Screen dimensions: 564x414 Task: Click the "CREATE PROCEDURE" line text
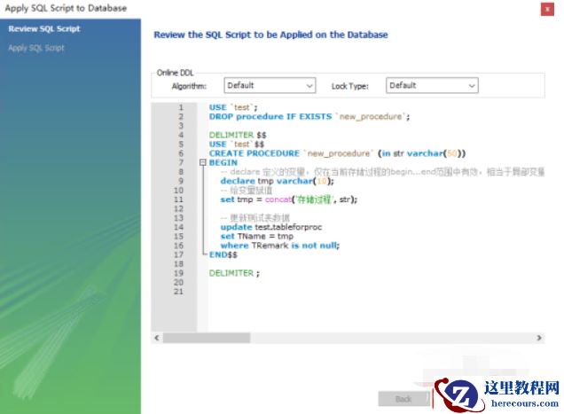click(x=337, y=153)
